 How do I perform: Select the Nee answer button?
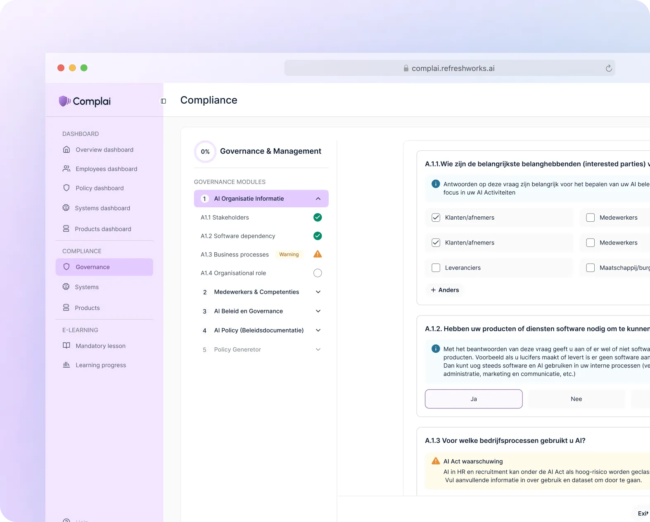pyautogui.click(x=576, y=399)
